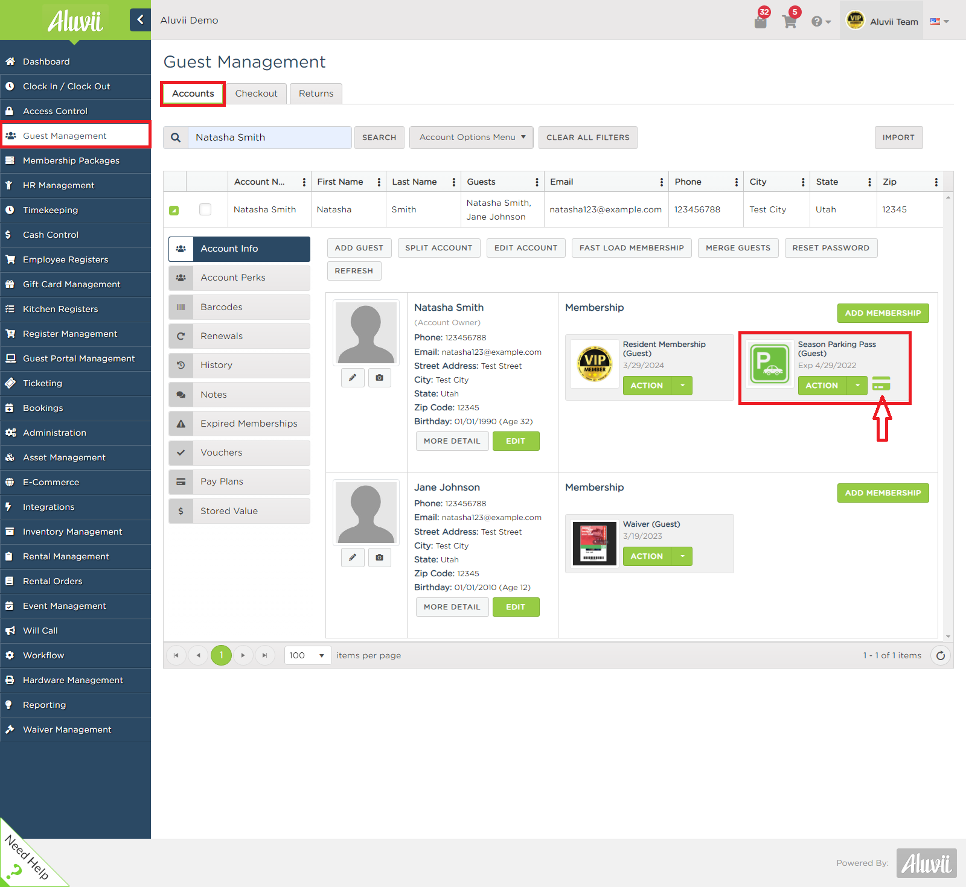Open the Dashboard from the sidebar

75,62
